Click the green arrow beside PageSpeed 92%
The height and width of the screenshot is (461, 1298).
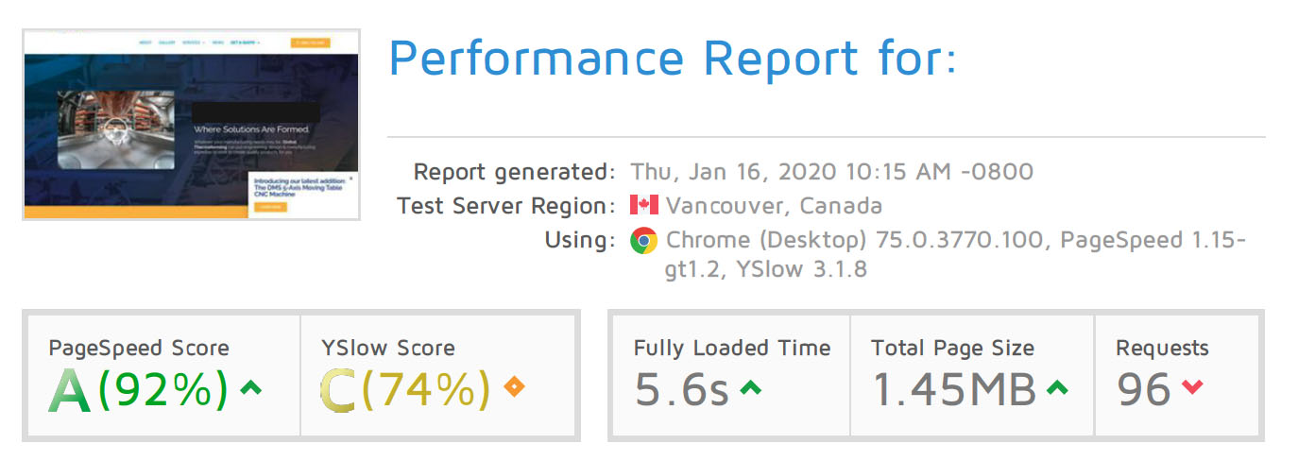(251, 385)
